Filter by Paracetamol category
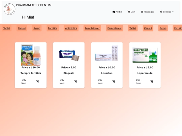Image resolution: width=182 pixels, height=136 pixels. (x=115, y=28)
